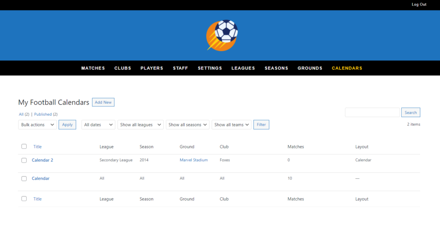Check the select-all checkbox in header
Image resolution: width=440 pixels, height=247 pixels.
[24, 146]
